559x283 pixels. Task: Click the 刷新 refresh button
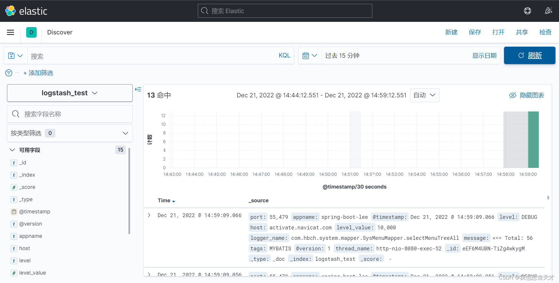pos(529,55)
